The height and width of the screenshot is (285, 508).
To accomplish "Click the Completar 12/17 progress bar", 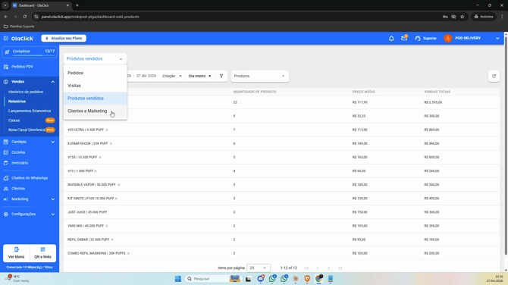I will click(x=30, y=52).
